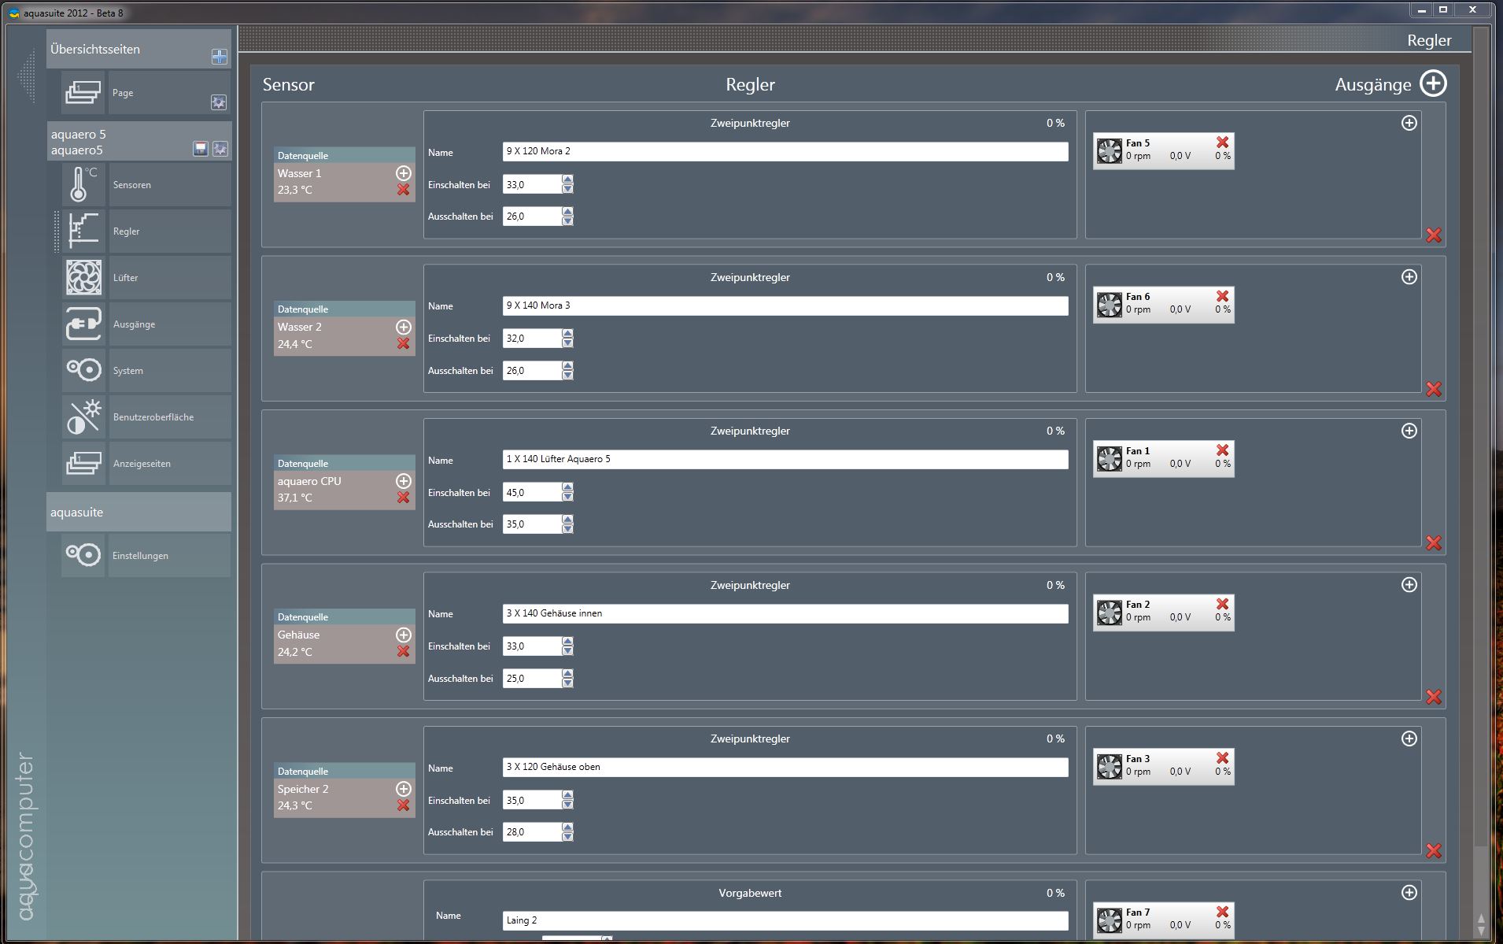Add output to 3 X 120 Gehäuse oben

[x=1409, y=739]
